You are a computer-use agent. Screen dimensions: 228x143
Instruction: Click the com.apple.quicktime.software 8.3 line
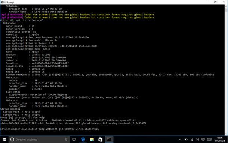pyautogui.click(x=30, y=43)
